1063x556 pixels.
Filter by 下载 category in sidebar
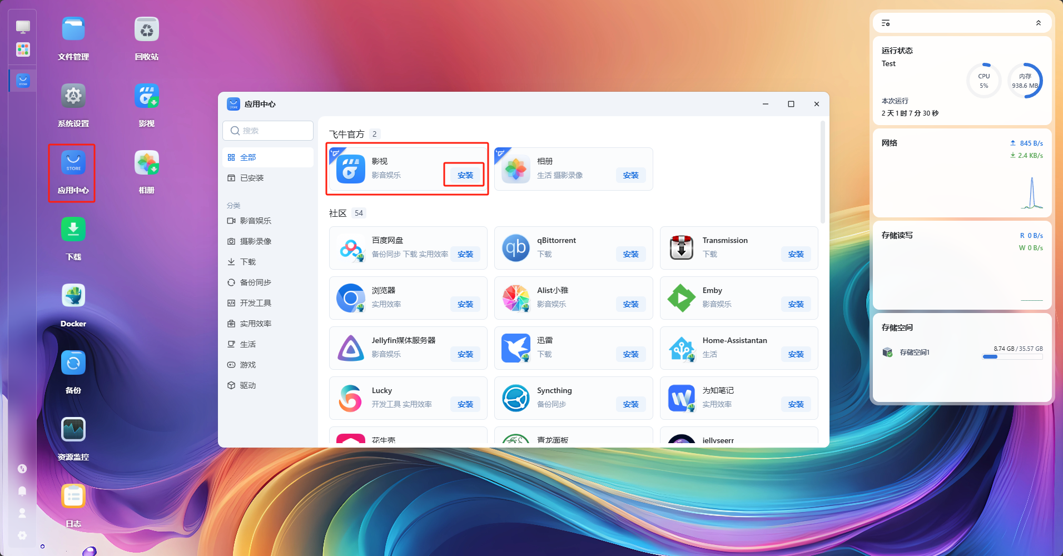coord(268,262)
